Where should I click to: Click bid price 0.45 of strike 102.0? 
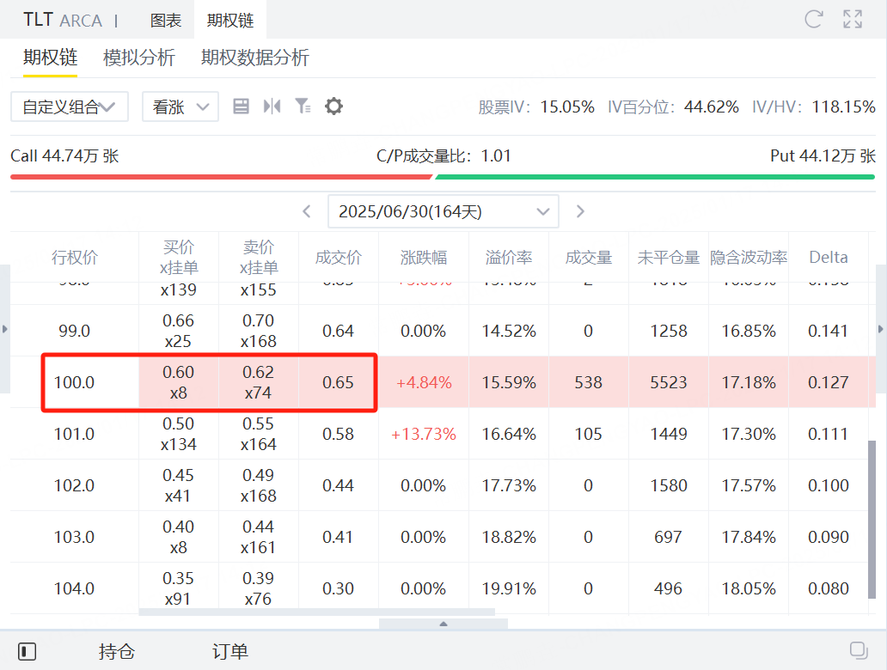coord(179,475)
